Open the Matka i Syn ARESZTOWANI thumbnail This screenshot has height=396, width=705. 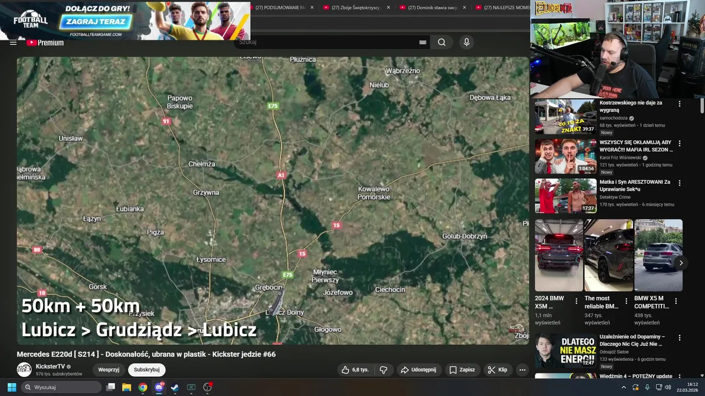click(566, 196)
